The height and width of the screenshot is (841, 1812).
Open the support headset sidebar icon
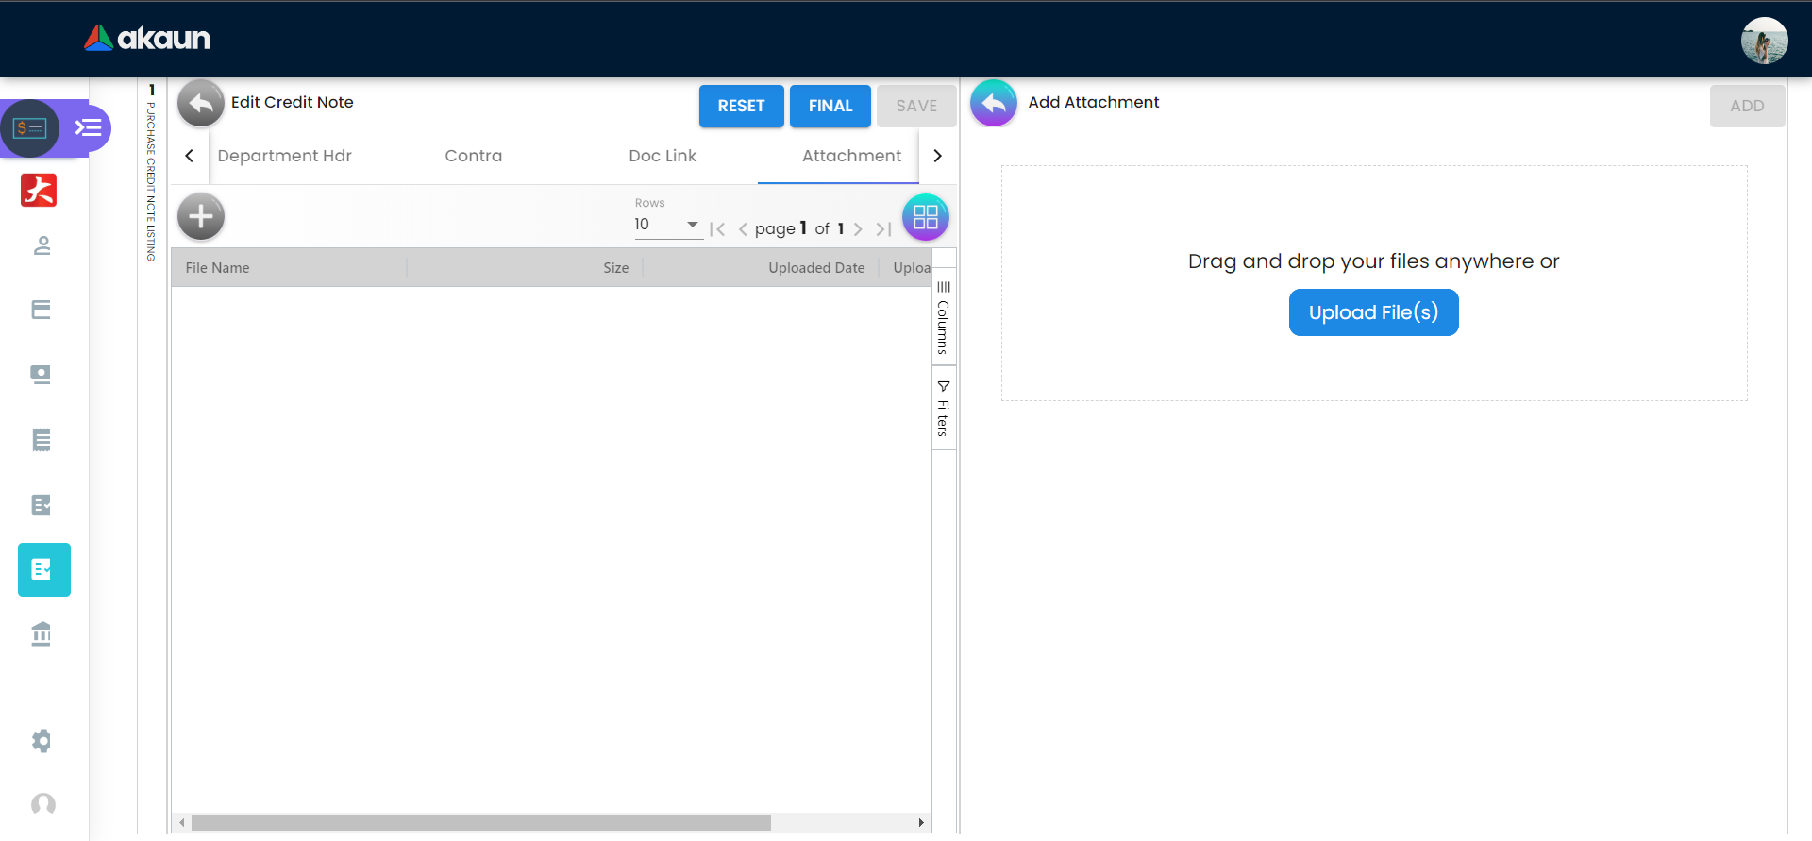pyautogui.click(x=42, y=804)
